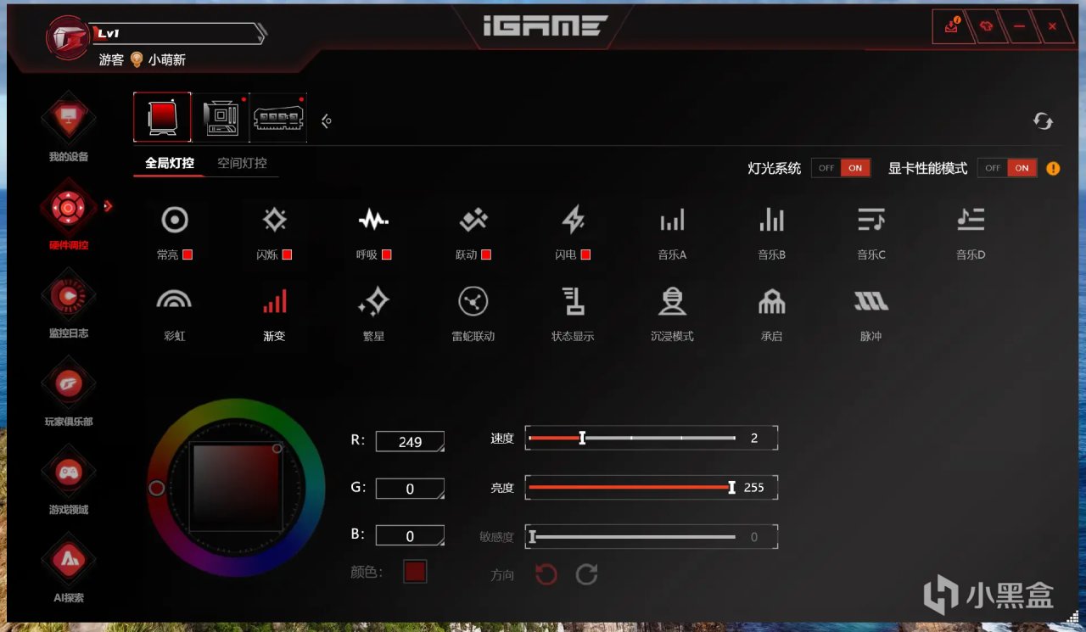Image resolution: width=1086 pixels, height=632 pixels.
Task: Expand the red arrow beside 硬件调控
Action: click(x=108, y=206)
